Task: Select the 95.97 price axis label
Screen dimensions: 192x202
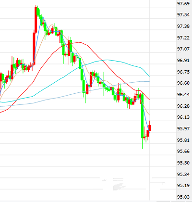Action: click(x=183, y=128)
